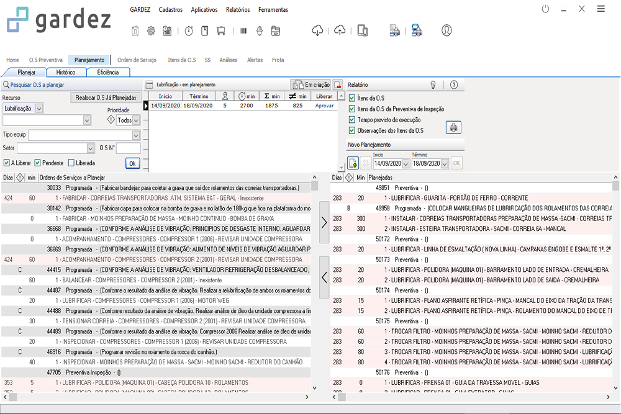The image size is (621, 414).
Task: Expand the Recurso Lubrificação dropdown
Action: [x=39, y=109]
